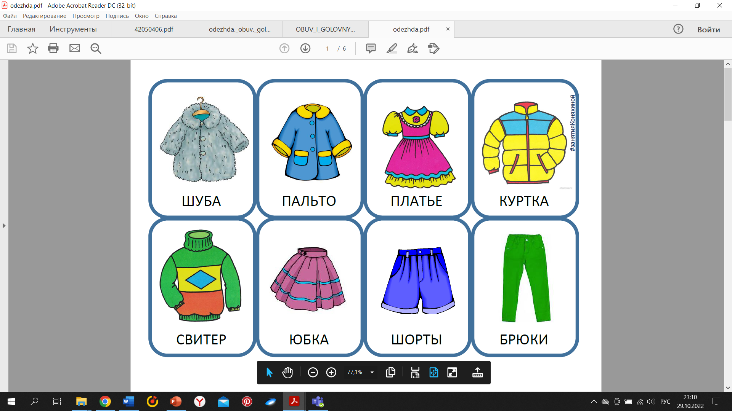Switch to the Инструменты tab
732x411 pixels.
pyautogui.click(x=73, y=29)
